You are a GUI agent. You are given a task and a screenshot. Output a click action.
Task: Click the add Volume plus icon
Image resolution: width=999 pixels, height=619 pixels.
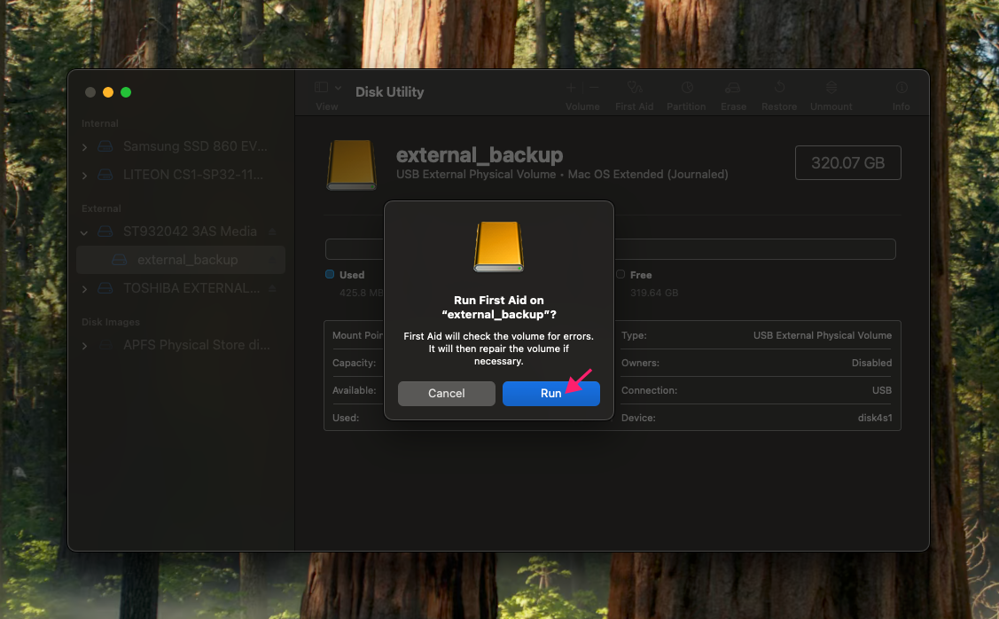coord(571,87)
